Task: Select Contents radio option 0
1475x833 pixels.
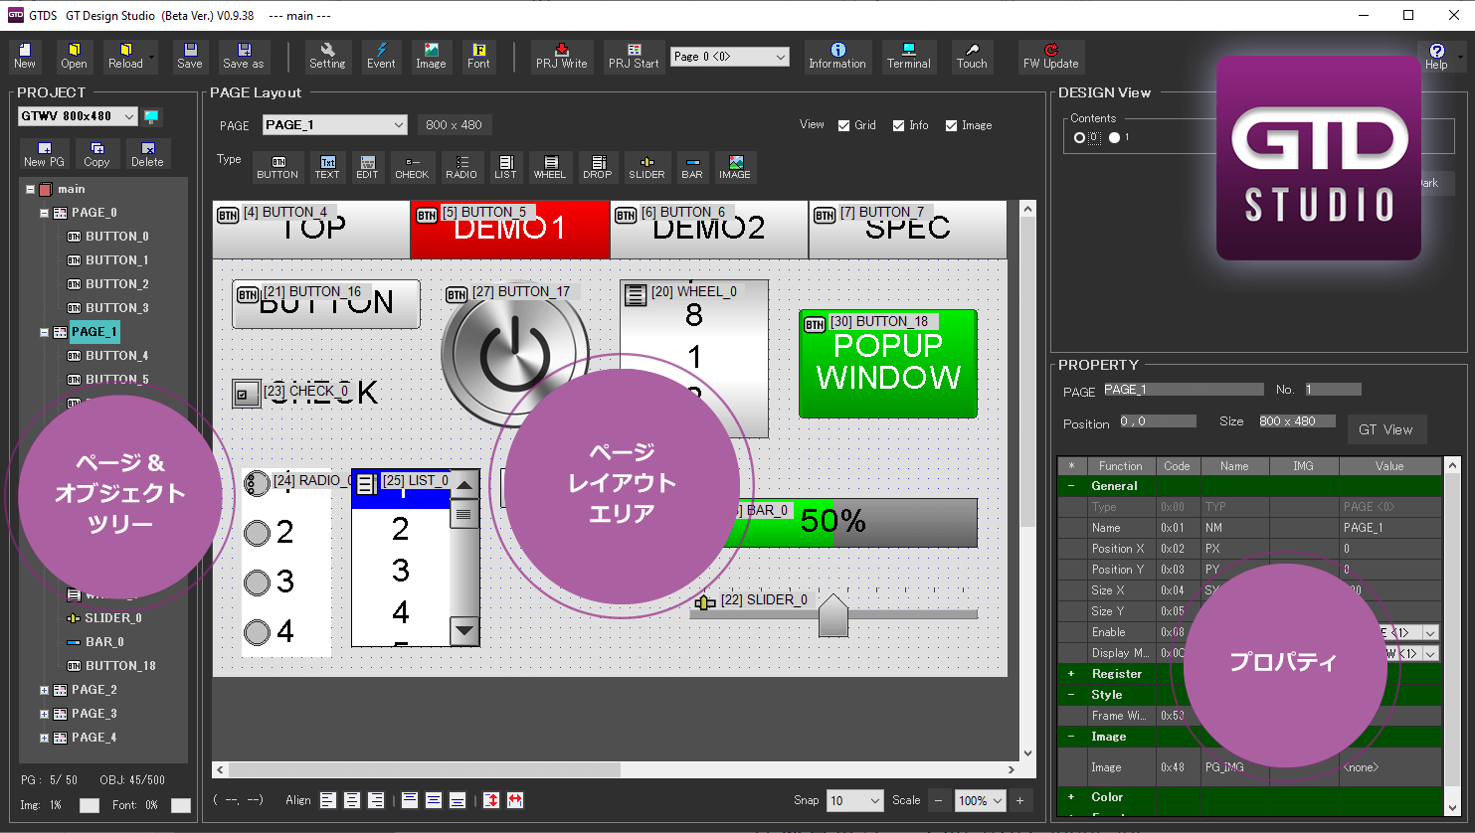Action: tap(1080, 138)
